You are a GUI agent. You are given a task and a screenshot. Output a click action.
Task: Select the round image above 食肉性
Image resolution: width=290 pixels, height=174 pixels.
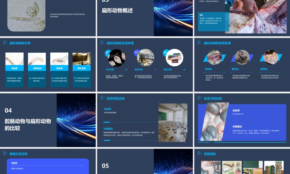tap(215, 57)
